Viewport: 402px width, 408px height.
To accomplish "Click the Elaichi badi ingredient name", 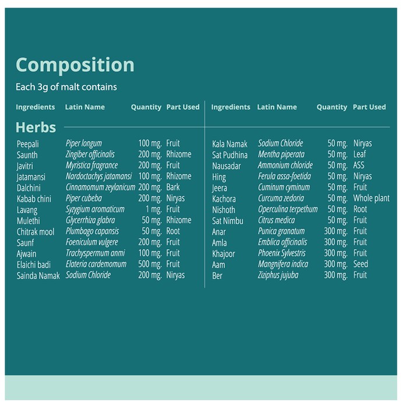I will tap(34, 265).
